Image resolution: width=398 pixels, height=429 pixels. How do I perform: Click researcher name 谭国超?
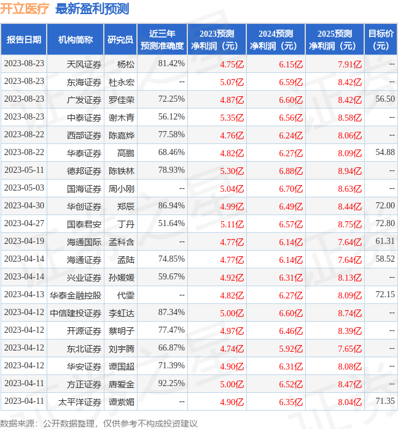click(122, 366)
